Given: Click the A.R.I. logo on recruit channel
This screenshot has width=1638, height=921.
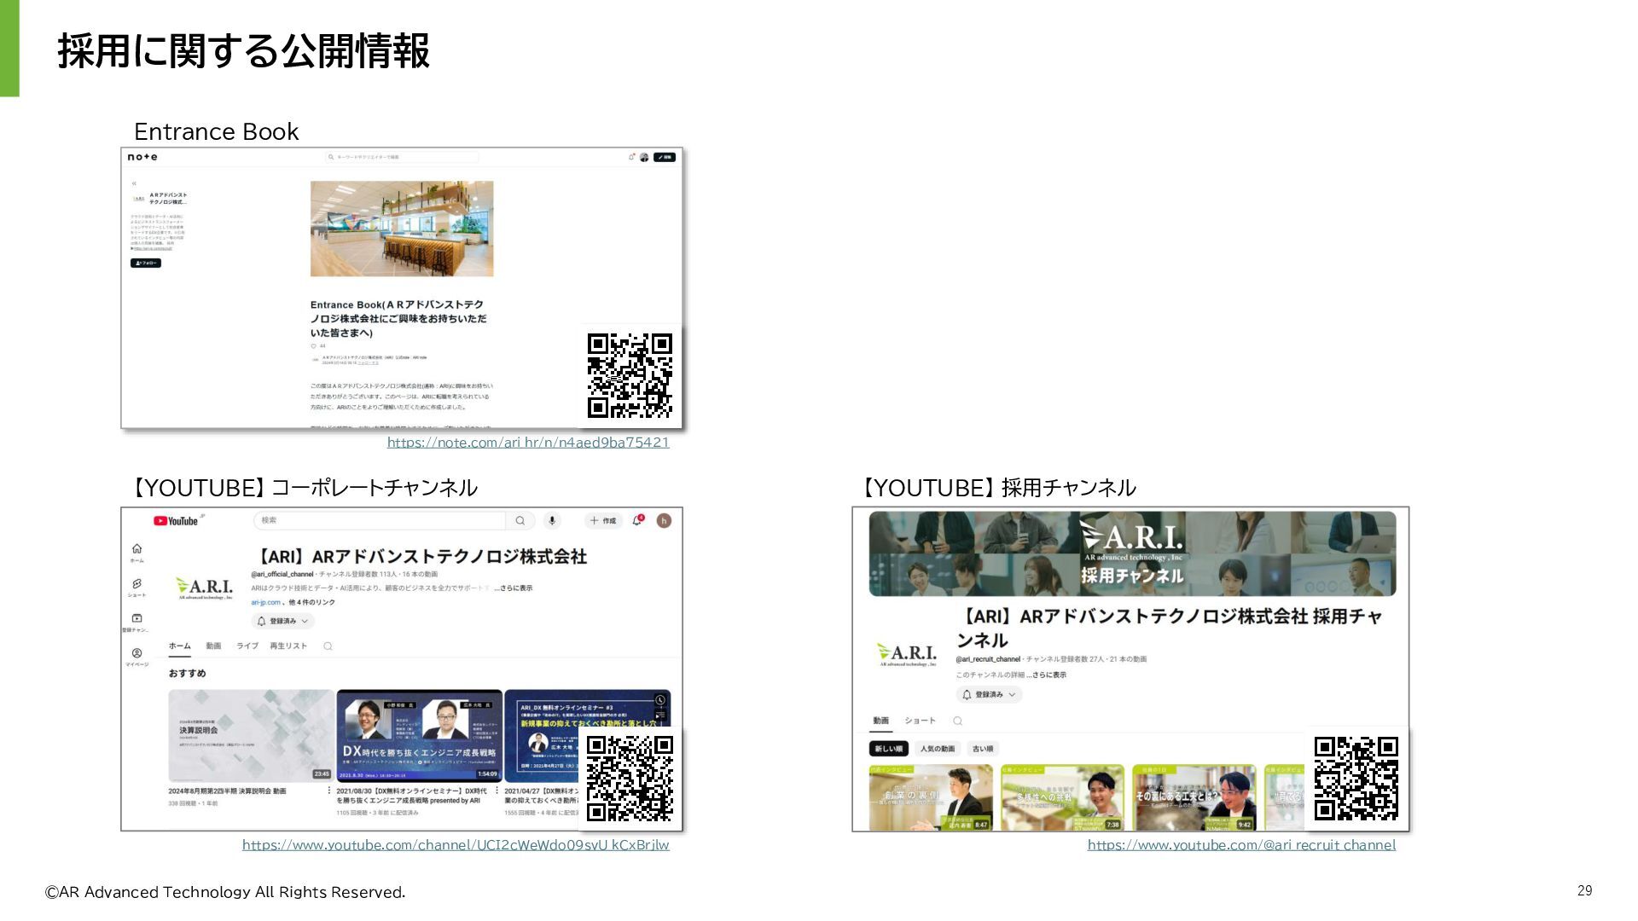Looking at the screenshot, I should coord(908,655).
